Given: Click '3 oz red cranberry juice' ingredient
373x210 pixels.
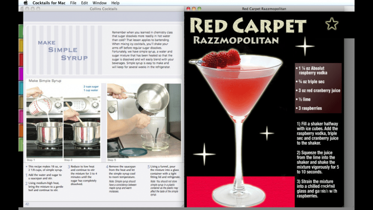Looking at the screenshot, I should 318,90.
